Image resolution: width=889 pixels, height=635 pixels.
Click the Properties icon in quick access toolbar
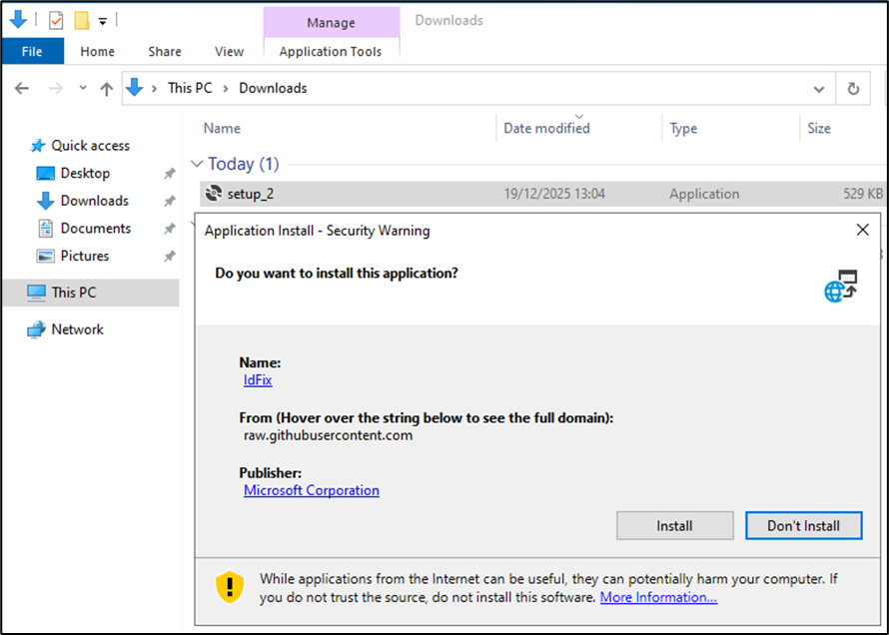pos(56,20)
